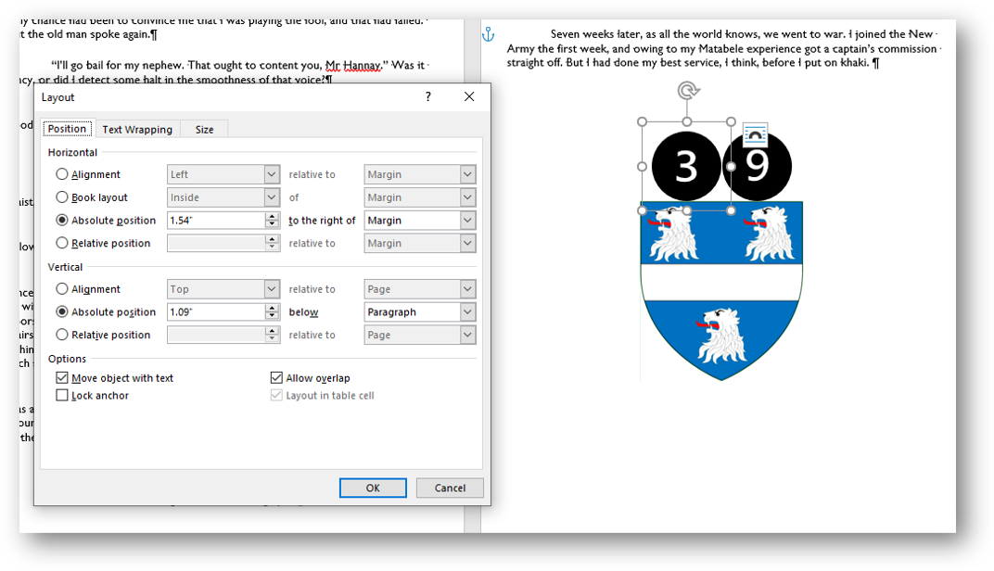Select the Horizontal Alignment radio button

(x=62, y=174)
